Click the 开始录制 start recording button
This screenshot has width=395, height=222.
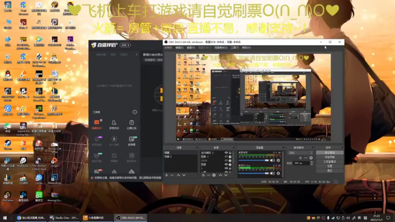point(329,157)
